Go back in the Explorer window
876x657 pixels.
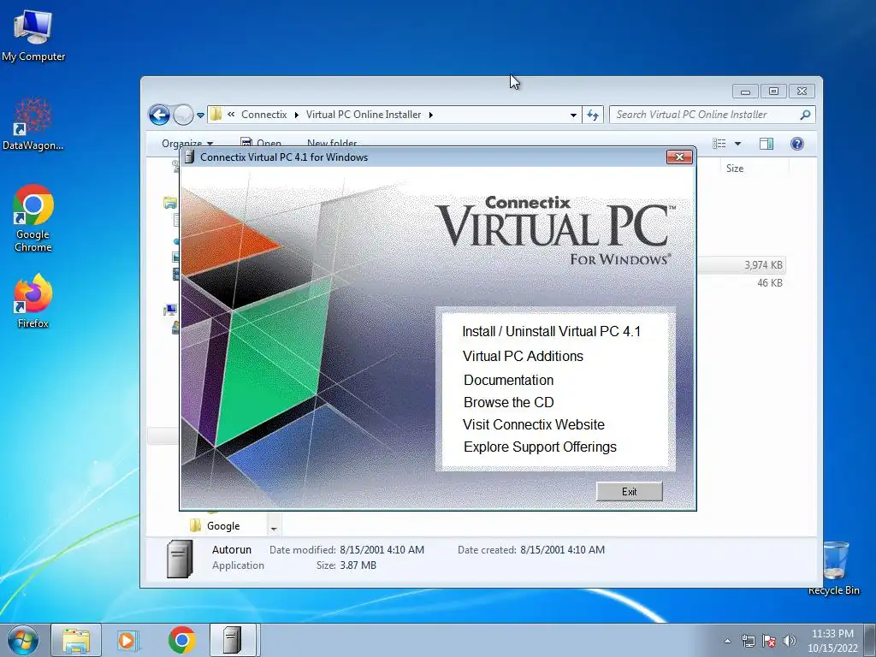(x=159, y=115)
